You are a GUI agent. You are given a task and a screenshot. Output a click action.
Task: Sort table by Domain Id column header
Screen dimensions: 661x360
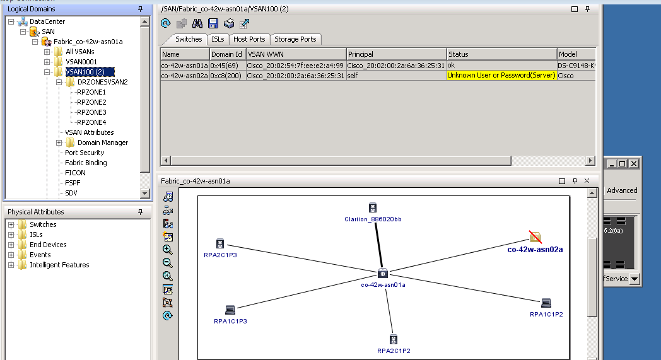pyautogui.click(x=227, y=54)
